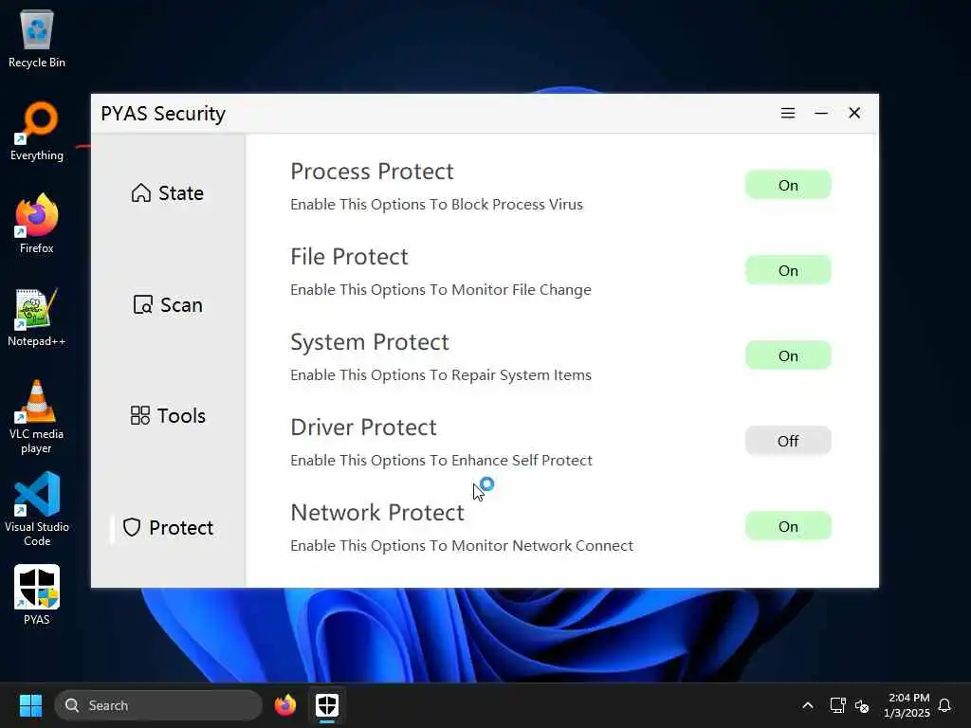
Task: Click the Windows Start button
Action: (30, 705)
